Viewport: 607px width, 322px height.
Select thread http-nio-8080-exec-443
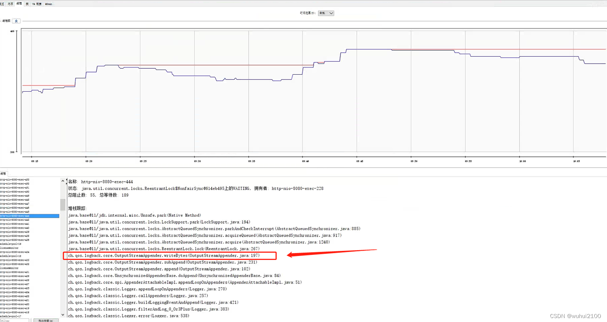[15, 220]
